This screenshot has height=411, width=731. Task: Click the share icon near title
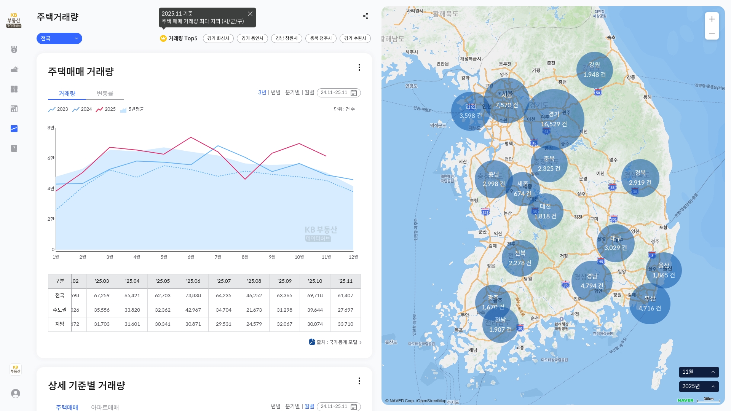click(x=365, y=16)
